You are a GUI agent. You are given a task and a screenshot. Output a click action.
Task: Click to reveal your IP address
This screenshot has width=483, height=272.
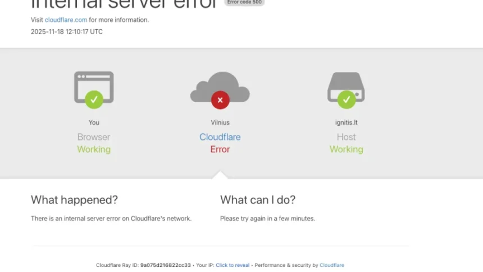[233, 265]
